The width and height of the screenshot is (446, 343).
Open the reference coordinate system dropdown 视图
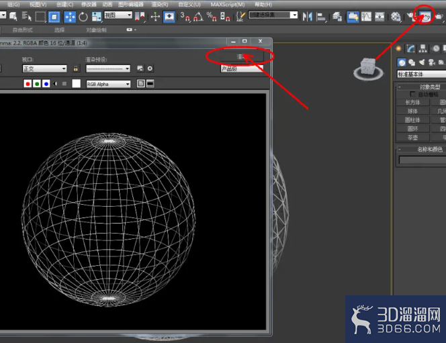tap(118, 15)
